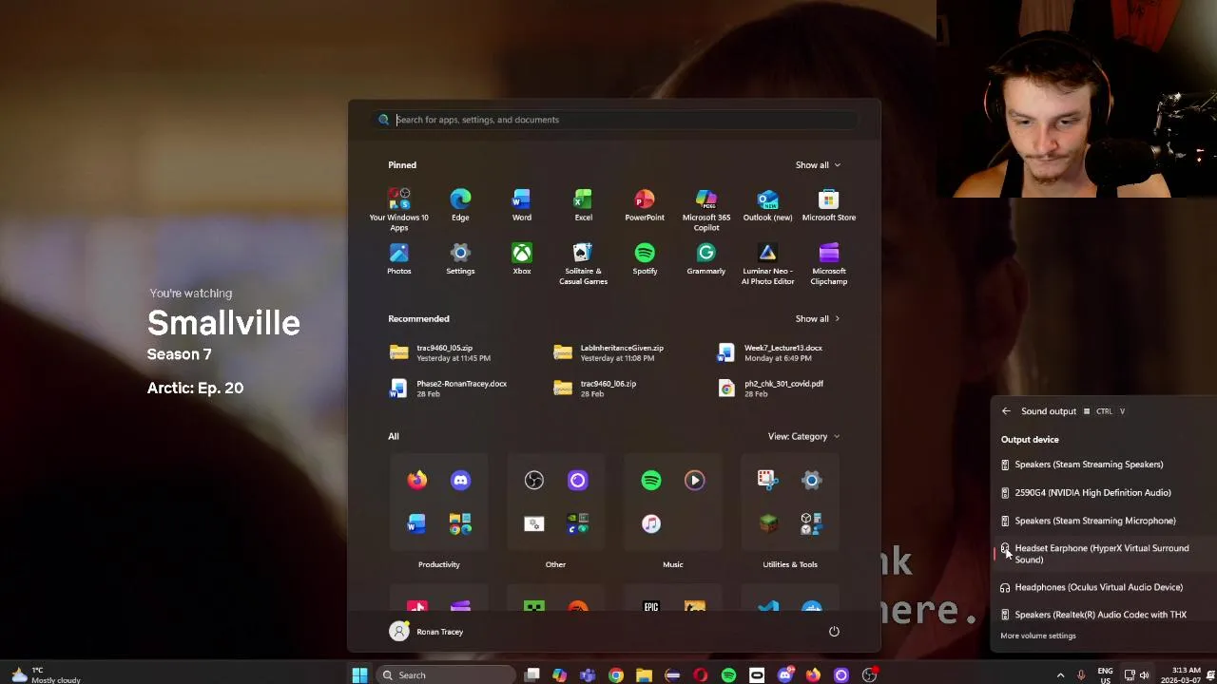Open Chrome from the taskbar
Viewport: 1217px width, 684px height.
click(x=616, y=675)
